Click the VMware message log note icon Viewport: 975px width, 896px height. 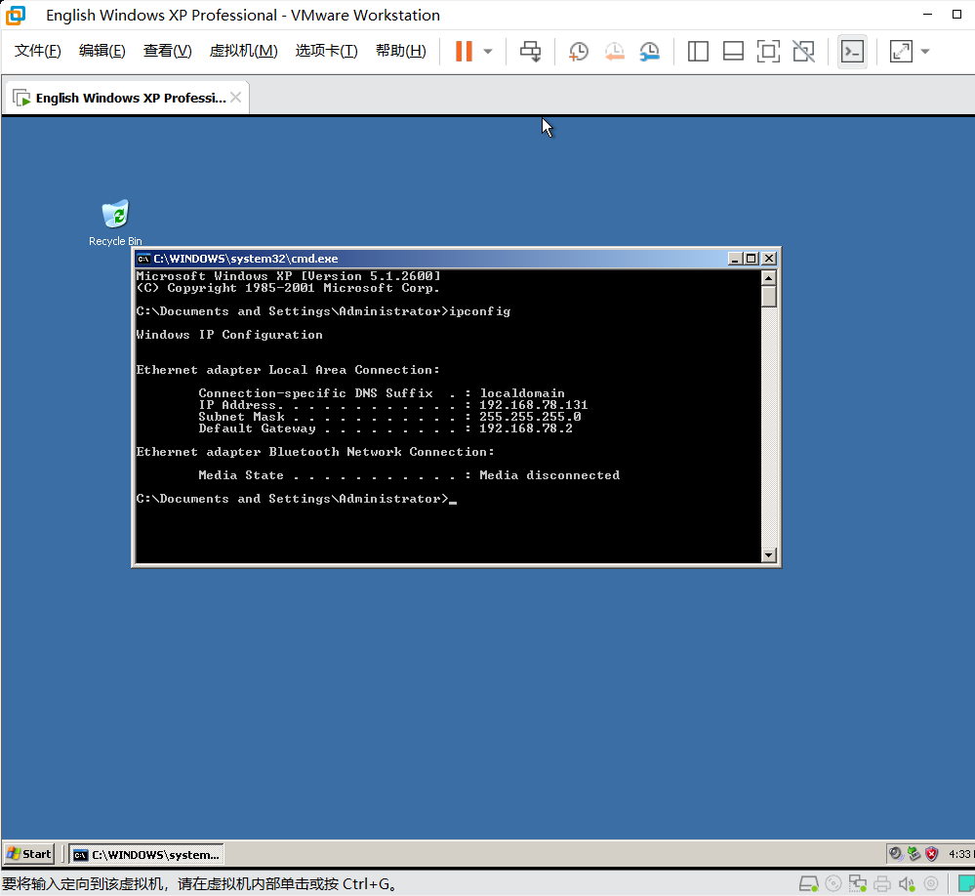point(967,883)
